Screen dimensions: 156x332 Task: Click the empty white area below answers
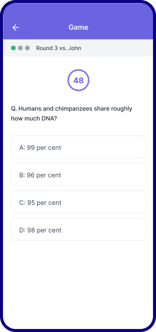point(78,284)
